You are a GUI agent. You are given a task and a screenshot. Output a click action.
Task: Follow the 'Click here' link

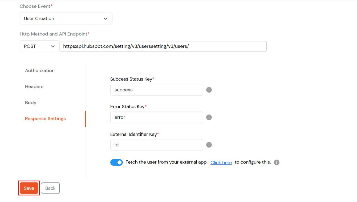(x=221, y=163)
